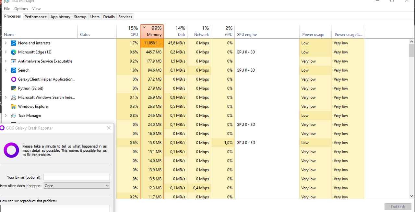Image resolution: width=415 pixels, height=212 pixels.
Task: Sort by the Memory column header
Action: (x=152, y=32)
